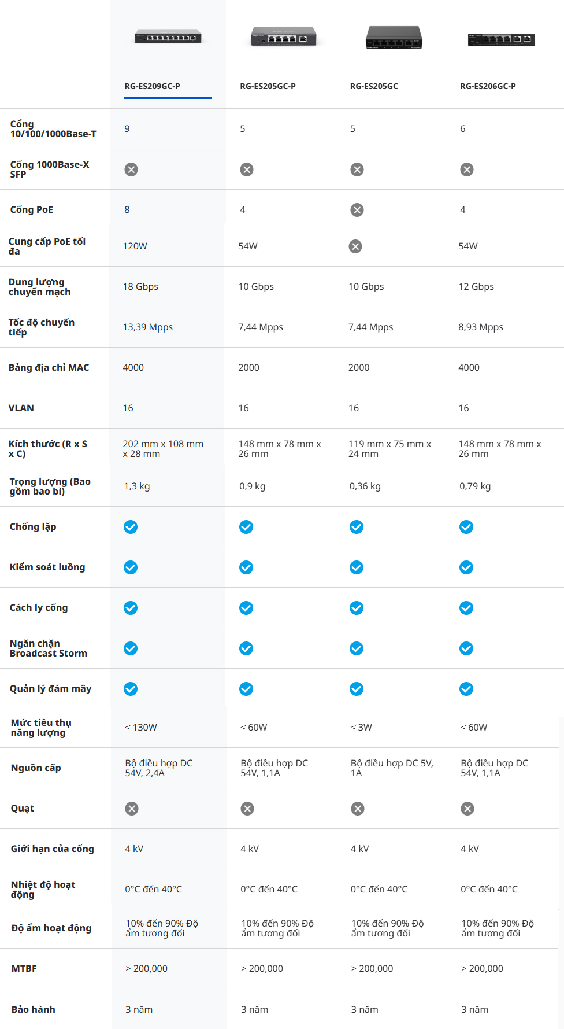Click the SFP cross icon for RG-ES206GC-P
The height and width of the screenshot is (1029, 564).
(467, 169)
